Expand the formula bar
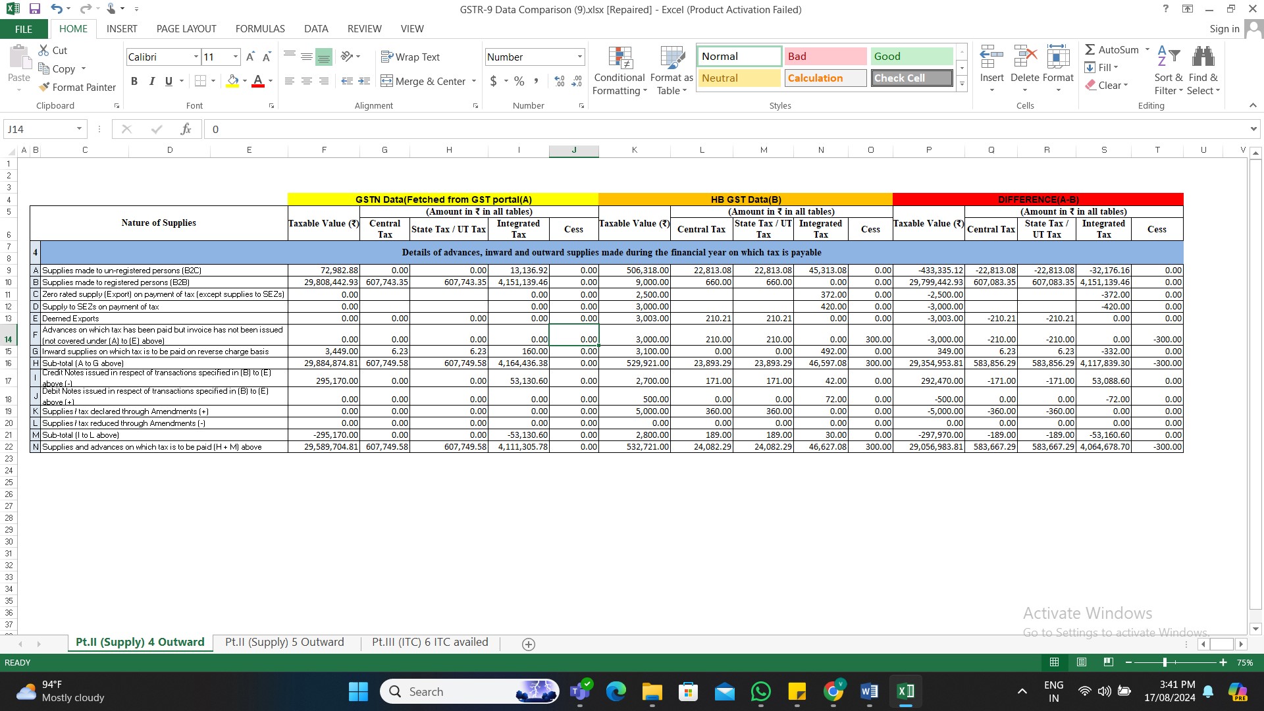 pyautogui.click(x=1253, y=129)
